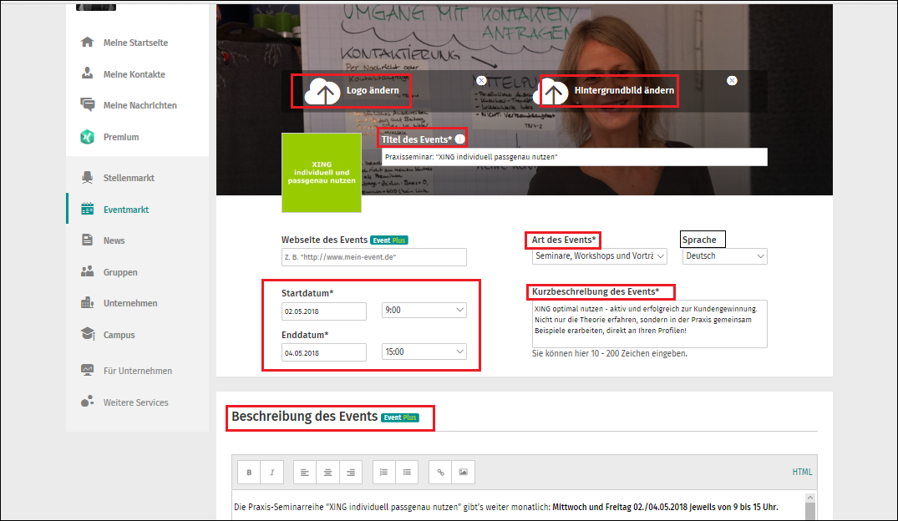Image resolution: width=898 pixels, height=521 pixels.
Task: Open Campus in the sidebar
Action: coord(119,334)
